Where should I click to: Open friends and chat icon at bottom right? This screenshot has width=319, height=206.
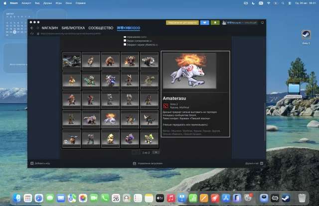(262, 163)
